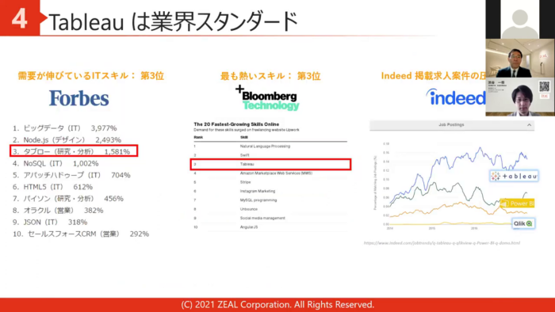Click the red slide number 4 badge

(20, 18)
